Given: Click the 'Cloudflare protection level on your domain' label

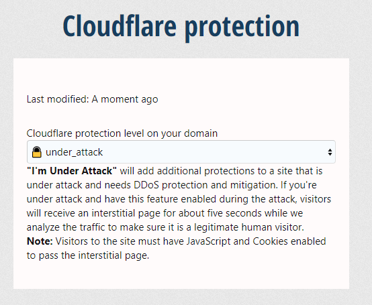Looking at the screenshot, I should 122,133.
